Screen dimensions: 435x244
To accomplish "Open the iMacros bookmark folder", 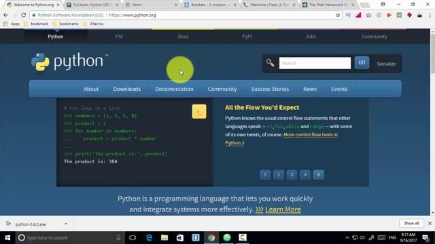I will [93, 24].
